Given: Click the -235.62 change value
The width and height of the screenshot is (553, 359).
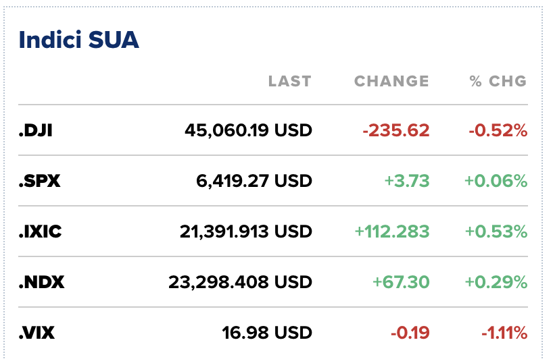Looking at the screenshot, I should 395,130.
